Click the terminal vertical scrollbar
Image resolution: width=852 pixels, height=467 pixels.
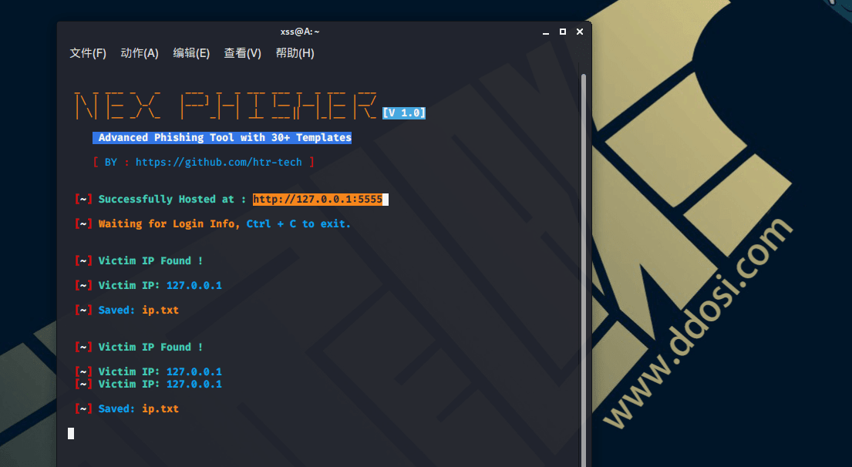click(584, 270)
